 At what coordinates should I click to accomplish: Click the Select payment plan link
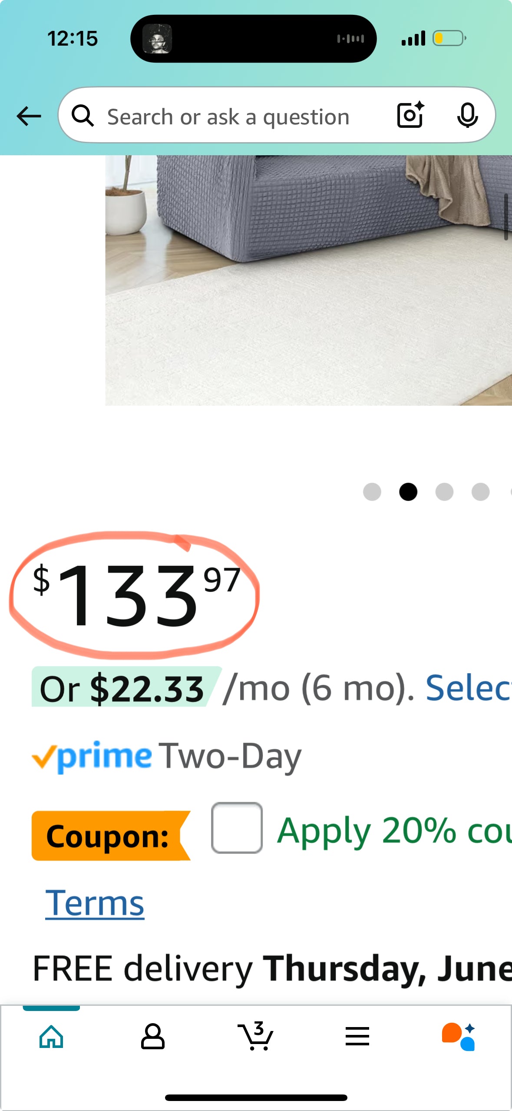[468, 688]
